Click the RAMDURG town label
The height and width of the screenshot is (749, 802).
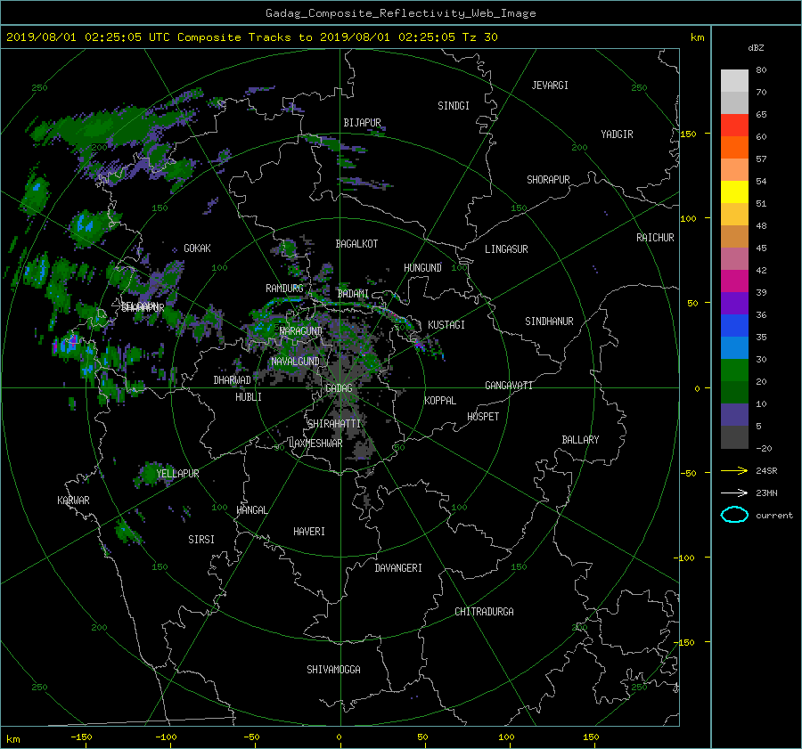click(284, 289)
